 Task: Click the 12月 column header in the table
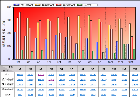pos(135,69)
